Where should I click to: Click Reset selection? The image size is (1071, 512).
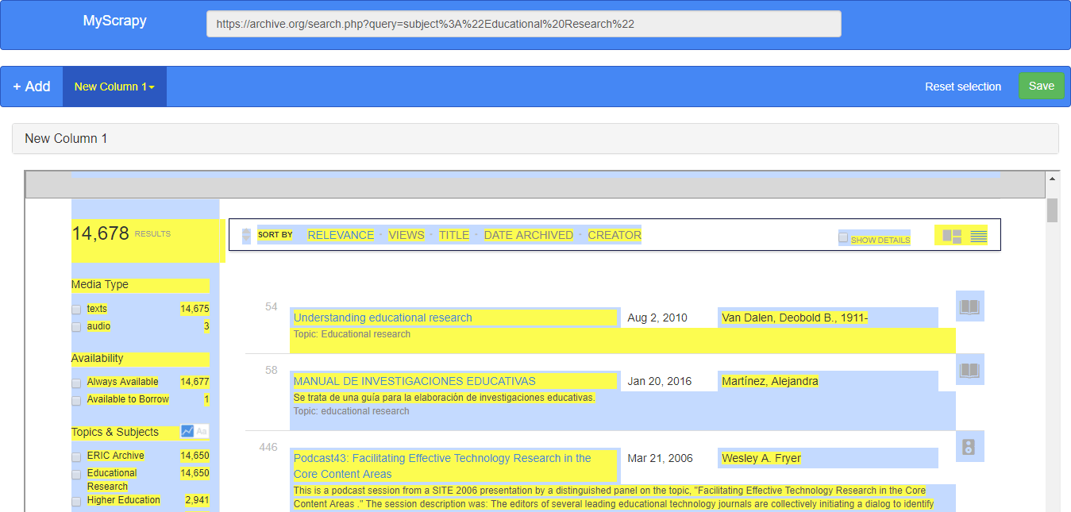[963, 86]
